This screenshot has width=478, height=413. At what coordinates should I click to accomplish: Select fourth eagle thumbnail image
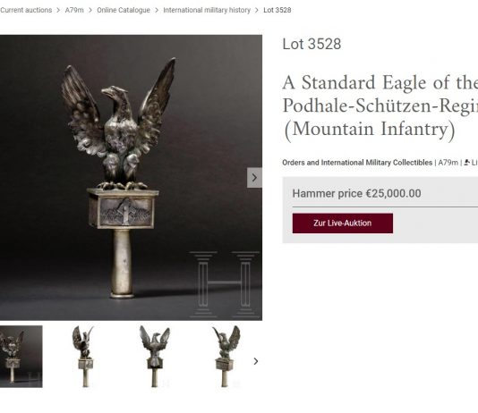click(x=226, y=357)
